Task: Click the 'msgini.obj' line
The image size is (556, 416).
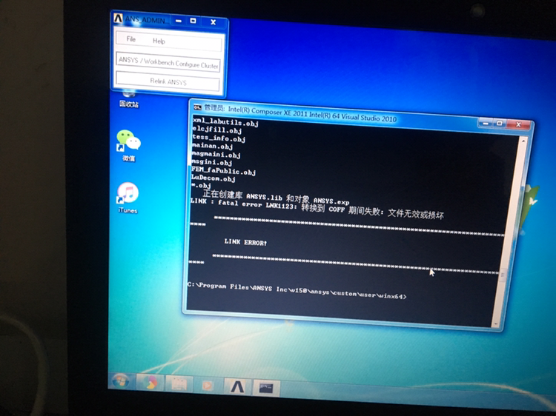Action: (x=212, y=162)
